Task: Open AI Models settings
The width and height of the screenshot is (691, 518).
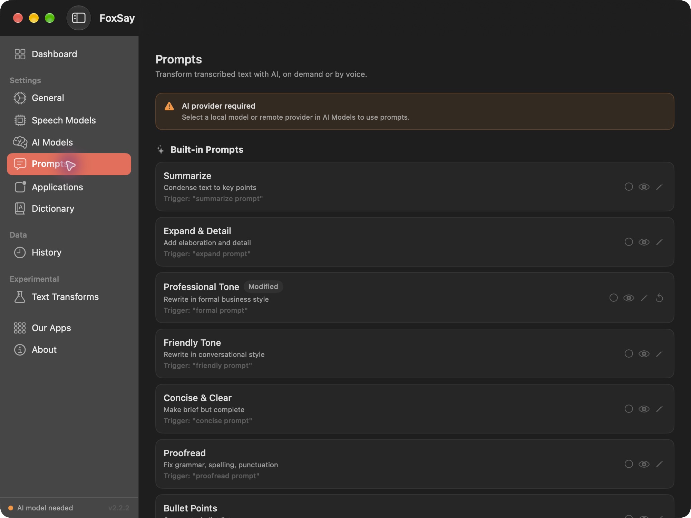Action: [x=69, y=142]
